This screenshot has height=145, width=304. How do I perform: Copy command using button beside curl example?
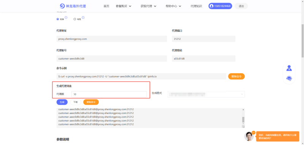click(236, 76)
